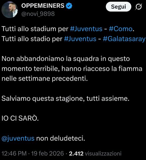Click the 12:46 PM post timestamp
This screenshot has width=146, height=160.
coord(14,153)
